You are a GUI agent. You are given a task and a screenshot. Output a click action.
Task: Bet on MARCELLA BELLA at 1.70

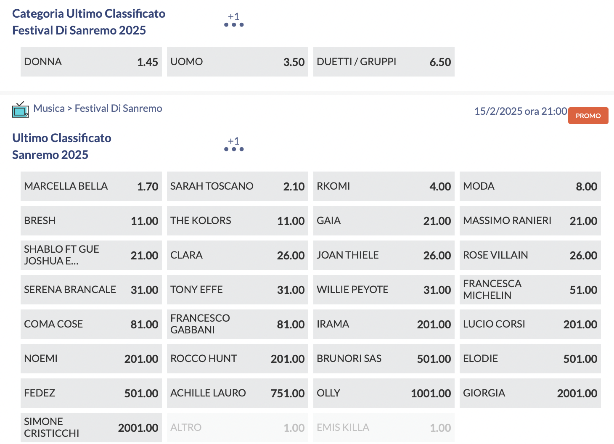pos(91,186)
